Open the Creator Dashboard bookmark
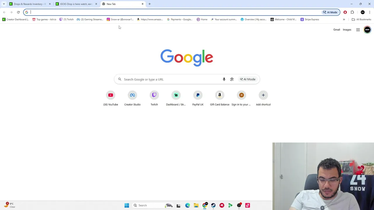The width and height of the screenshot is (374, 210). [x=16, y=20]
